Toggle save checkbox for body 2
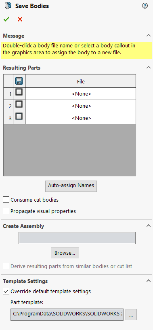The height and width of the screenshot is (330, 153). pos(19,104)
